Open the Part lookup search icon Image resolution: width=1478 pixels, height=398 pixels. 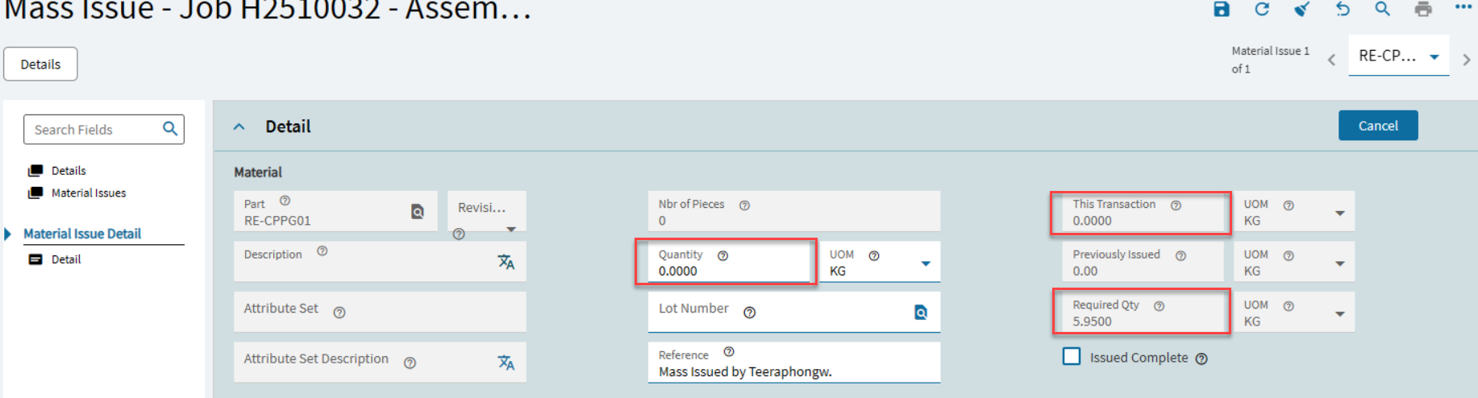point(418,212)
